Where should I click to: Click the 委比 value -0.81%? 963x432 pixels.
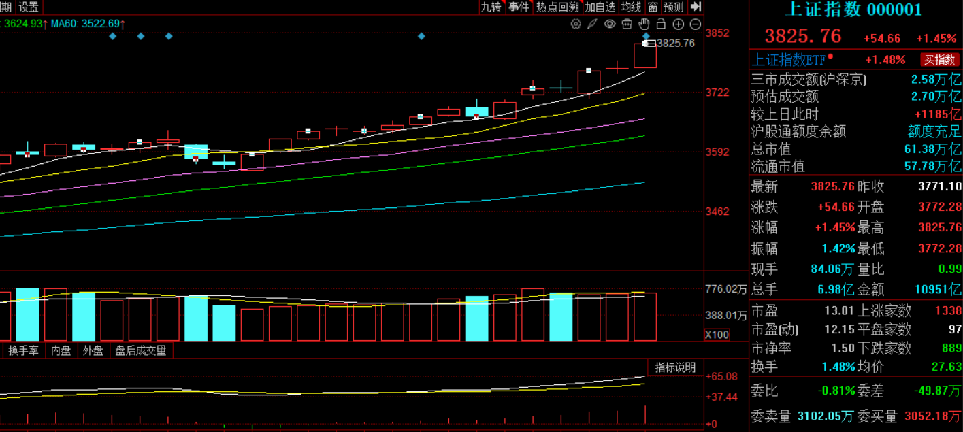click(836, 391)
